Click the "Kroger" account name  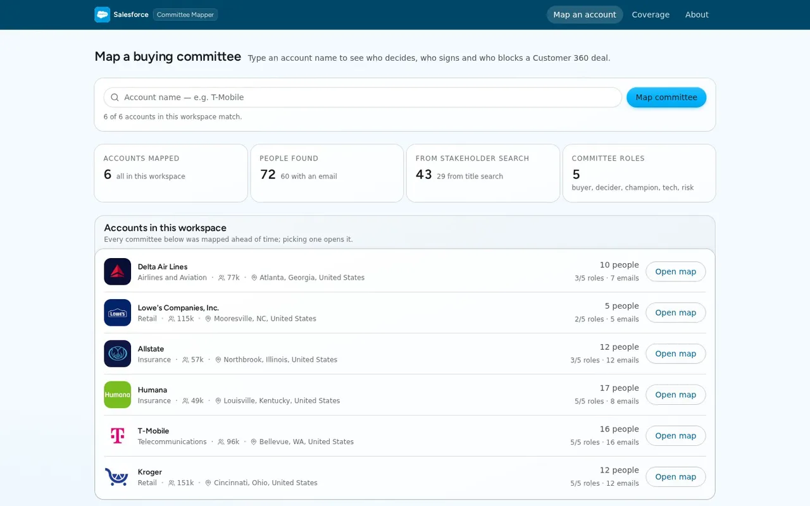(150, 472)
